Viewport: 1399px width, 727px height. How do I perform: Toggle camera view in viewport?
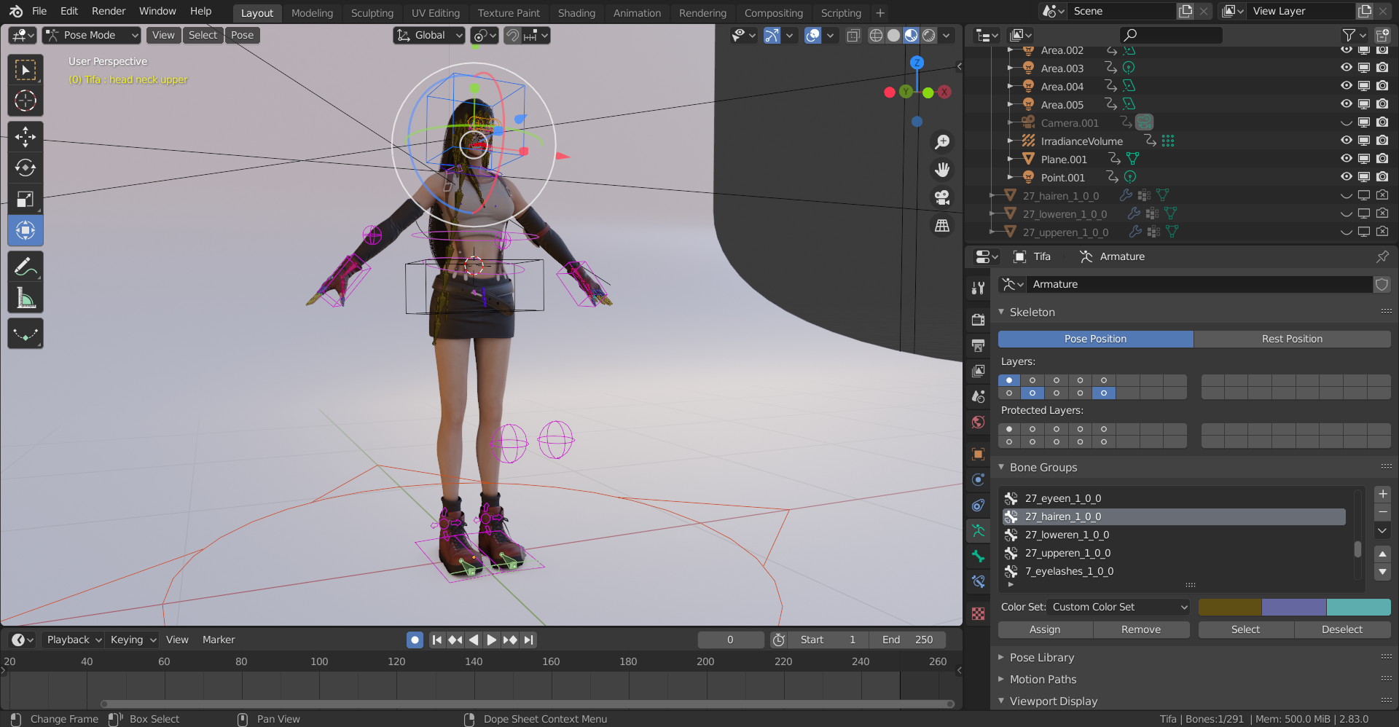click(x=942, y=197)
